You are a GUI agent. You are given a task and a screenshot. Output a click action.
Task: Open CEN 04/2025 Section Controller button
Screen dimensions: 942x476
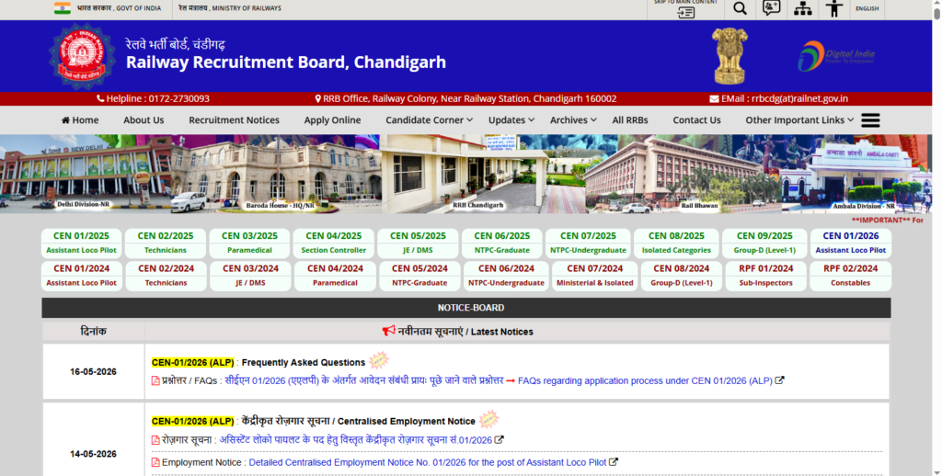pos(333,244)
